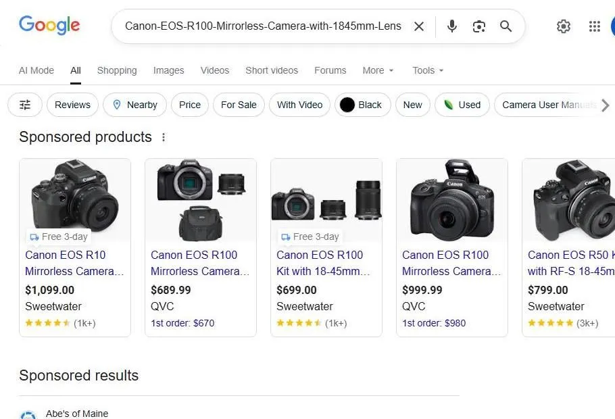The height and width of the screenshot is (419, 615).
Task: Click the Google logo to go home
Action: (x=49, y=25)
